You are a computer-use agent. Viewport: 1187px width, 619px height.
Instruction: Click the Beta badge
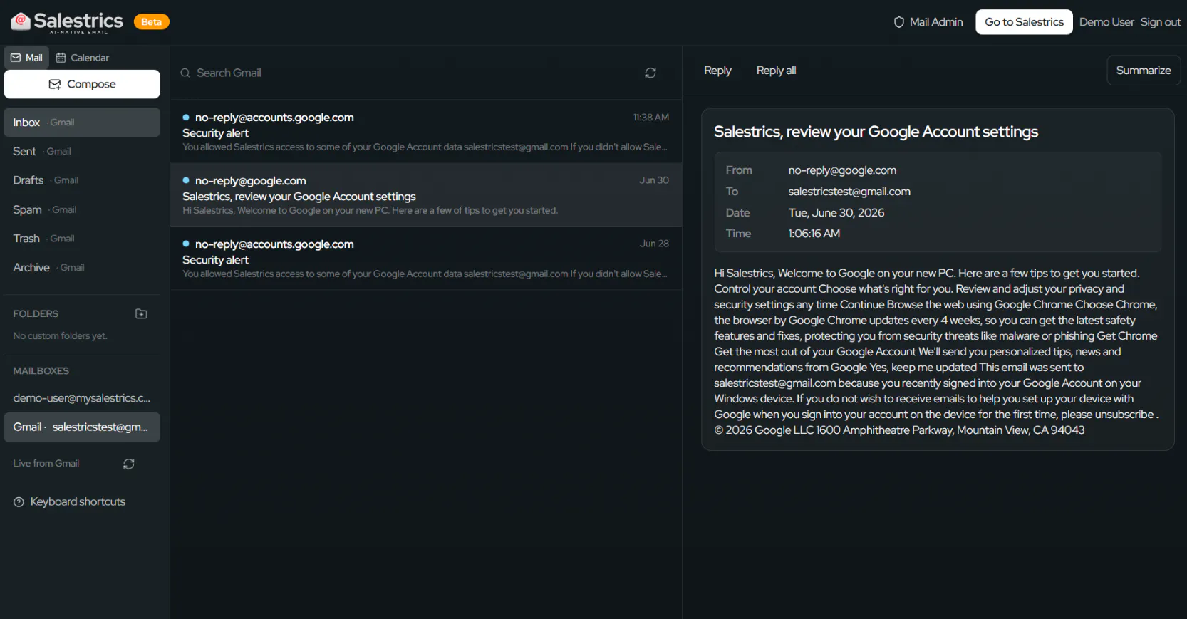pyautogui.click(x=151, y=22)
